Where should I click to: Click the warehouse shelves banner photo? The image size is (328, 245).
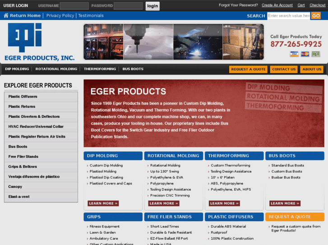coord(104,42)
